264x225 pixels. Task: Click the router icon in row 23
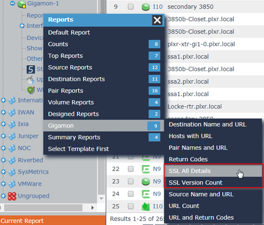(145, 181)
